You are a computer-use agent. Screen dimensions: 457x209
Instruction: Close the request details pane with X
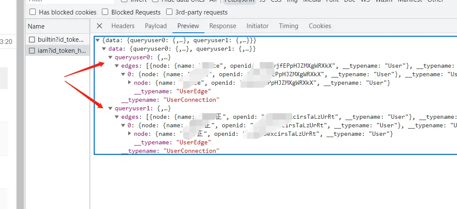[x=99, y=26]
